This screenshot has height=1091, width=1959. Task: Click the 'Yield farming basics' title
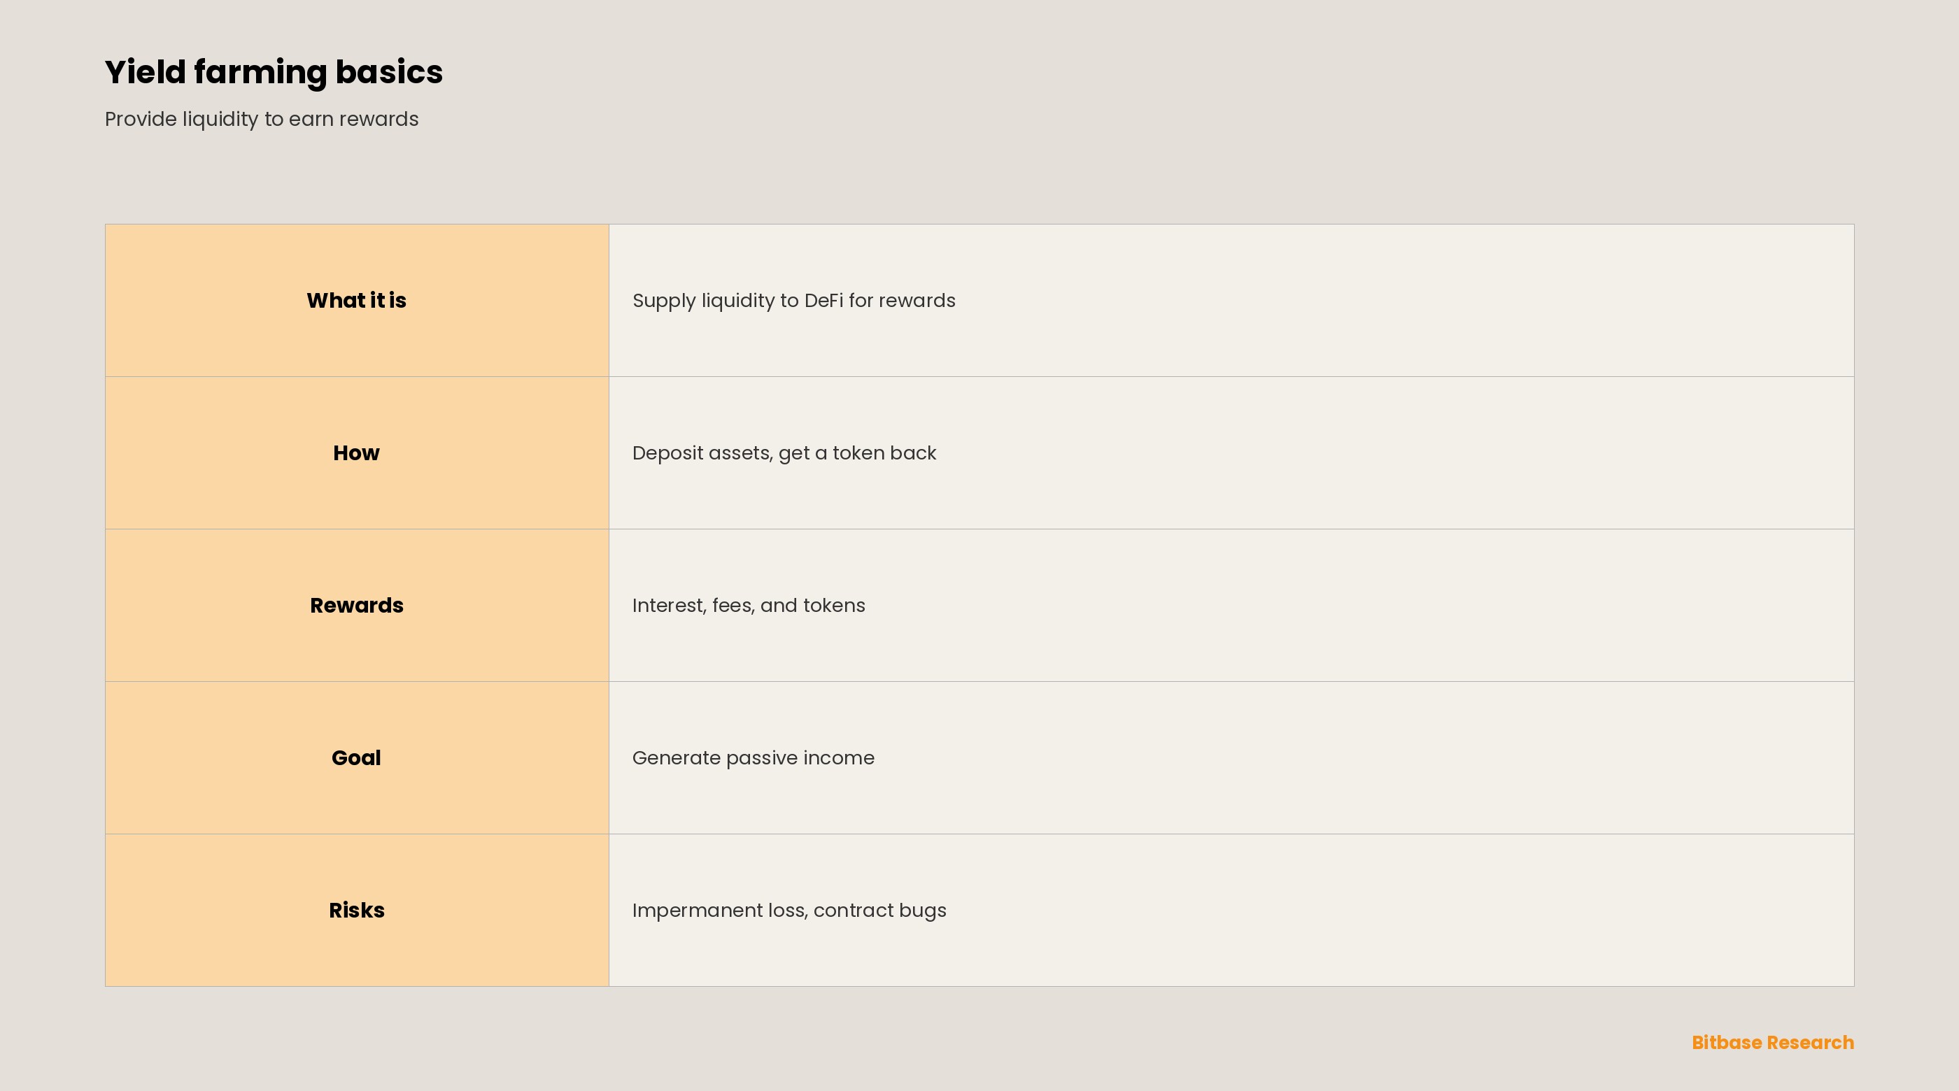(x=274, y=73)
